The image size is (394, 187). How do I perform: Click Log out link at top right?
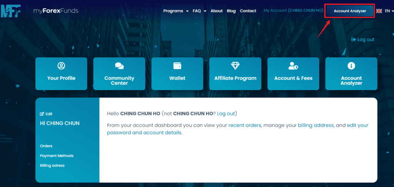[363, 40]
